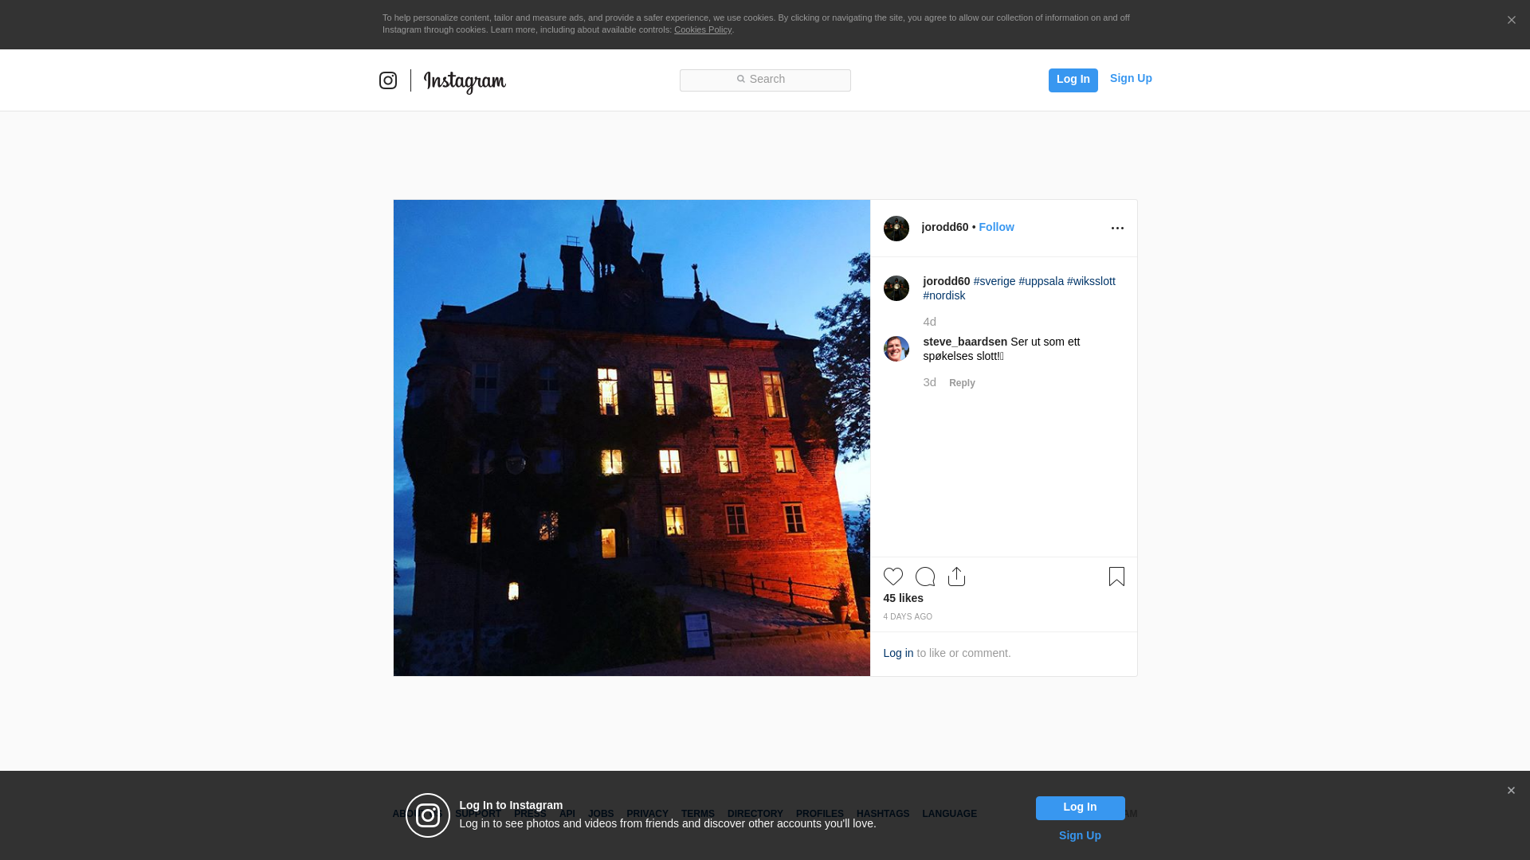Follow the jorodd60 account

(996, 227)
